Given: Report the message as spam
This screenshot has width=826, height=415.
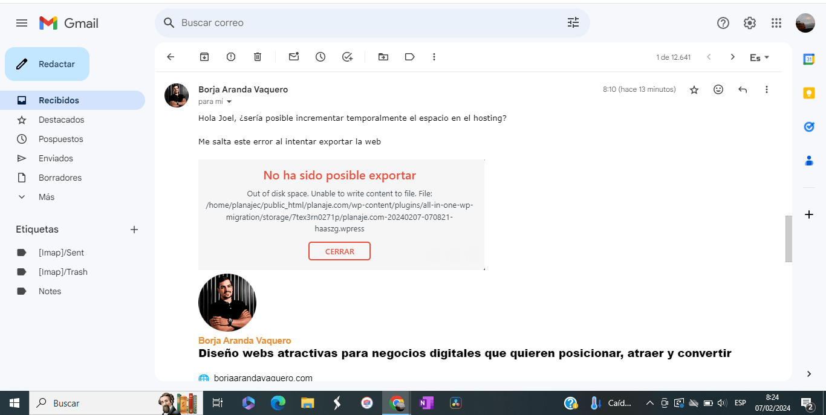Looking at the screenshot, I should click(x=231, y=57).
